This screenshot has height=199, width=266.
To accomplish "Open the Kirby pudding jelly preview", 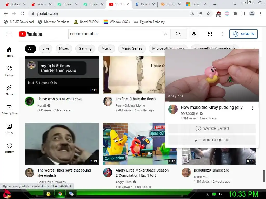I will click(212, 75).
